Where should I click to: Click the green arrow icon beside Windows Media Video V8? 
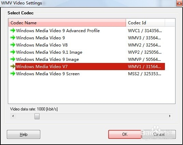(x=13, y=45)
